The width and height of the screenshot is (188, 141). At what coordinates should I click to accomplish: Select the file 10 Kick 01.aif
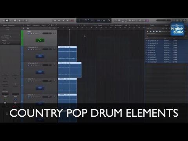click(166, 55)
